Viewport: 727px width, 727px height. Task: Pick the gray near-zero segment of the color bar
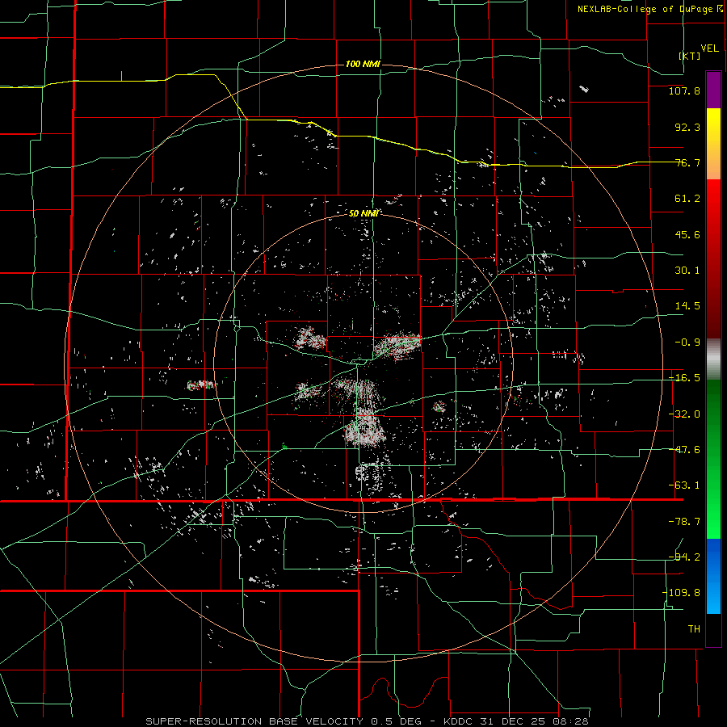point(713,359)
